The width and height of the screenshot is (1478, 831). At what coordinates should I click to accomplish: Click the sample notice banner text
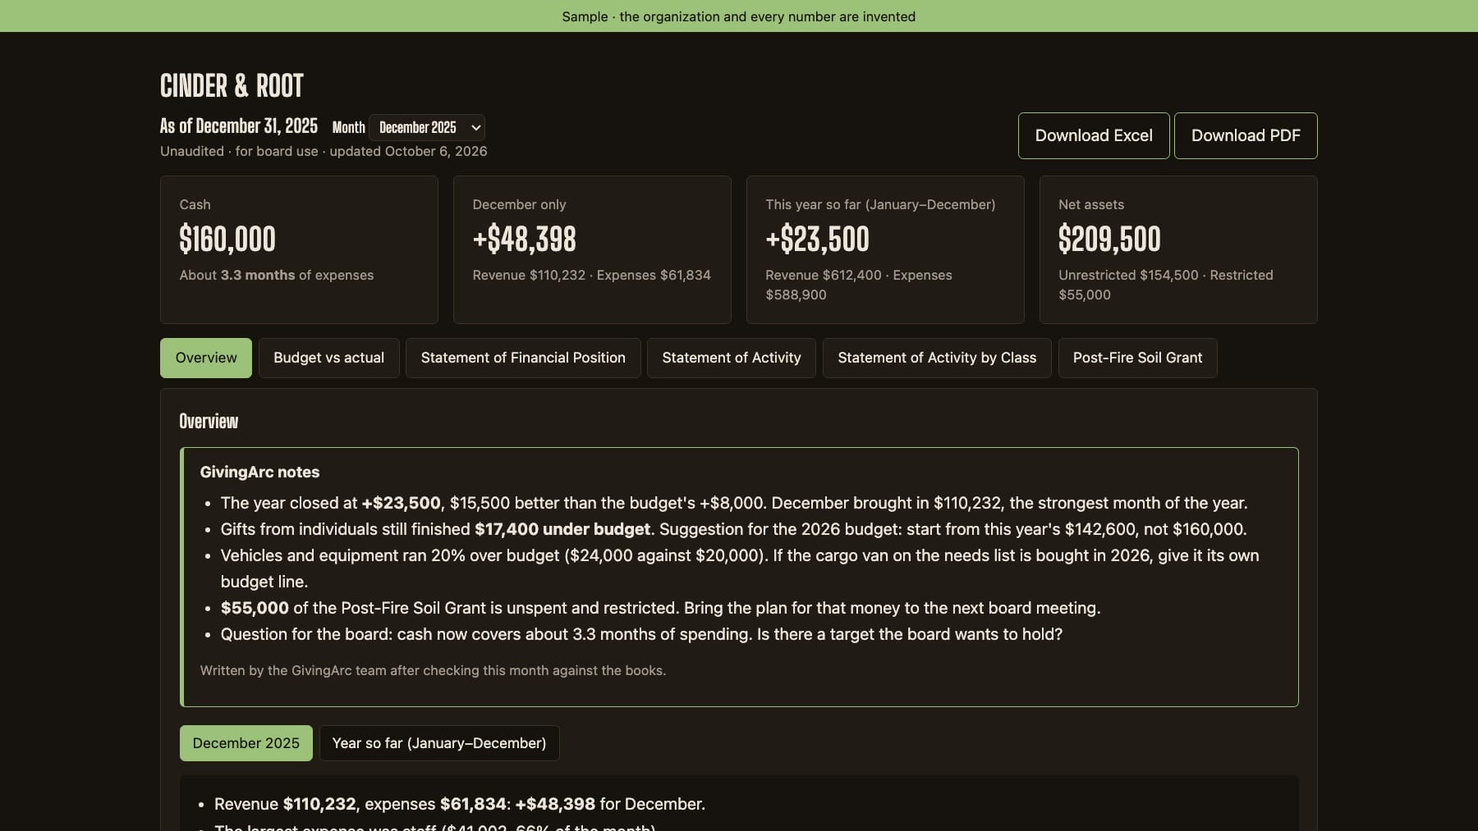click(739, 16)
